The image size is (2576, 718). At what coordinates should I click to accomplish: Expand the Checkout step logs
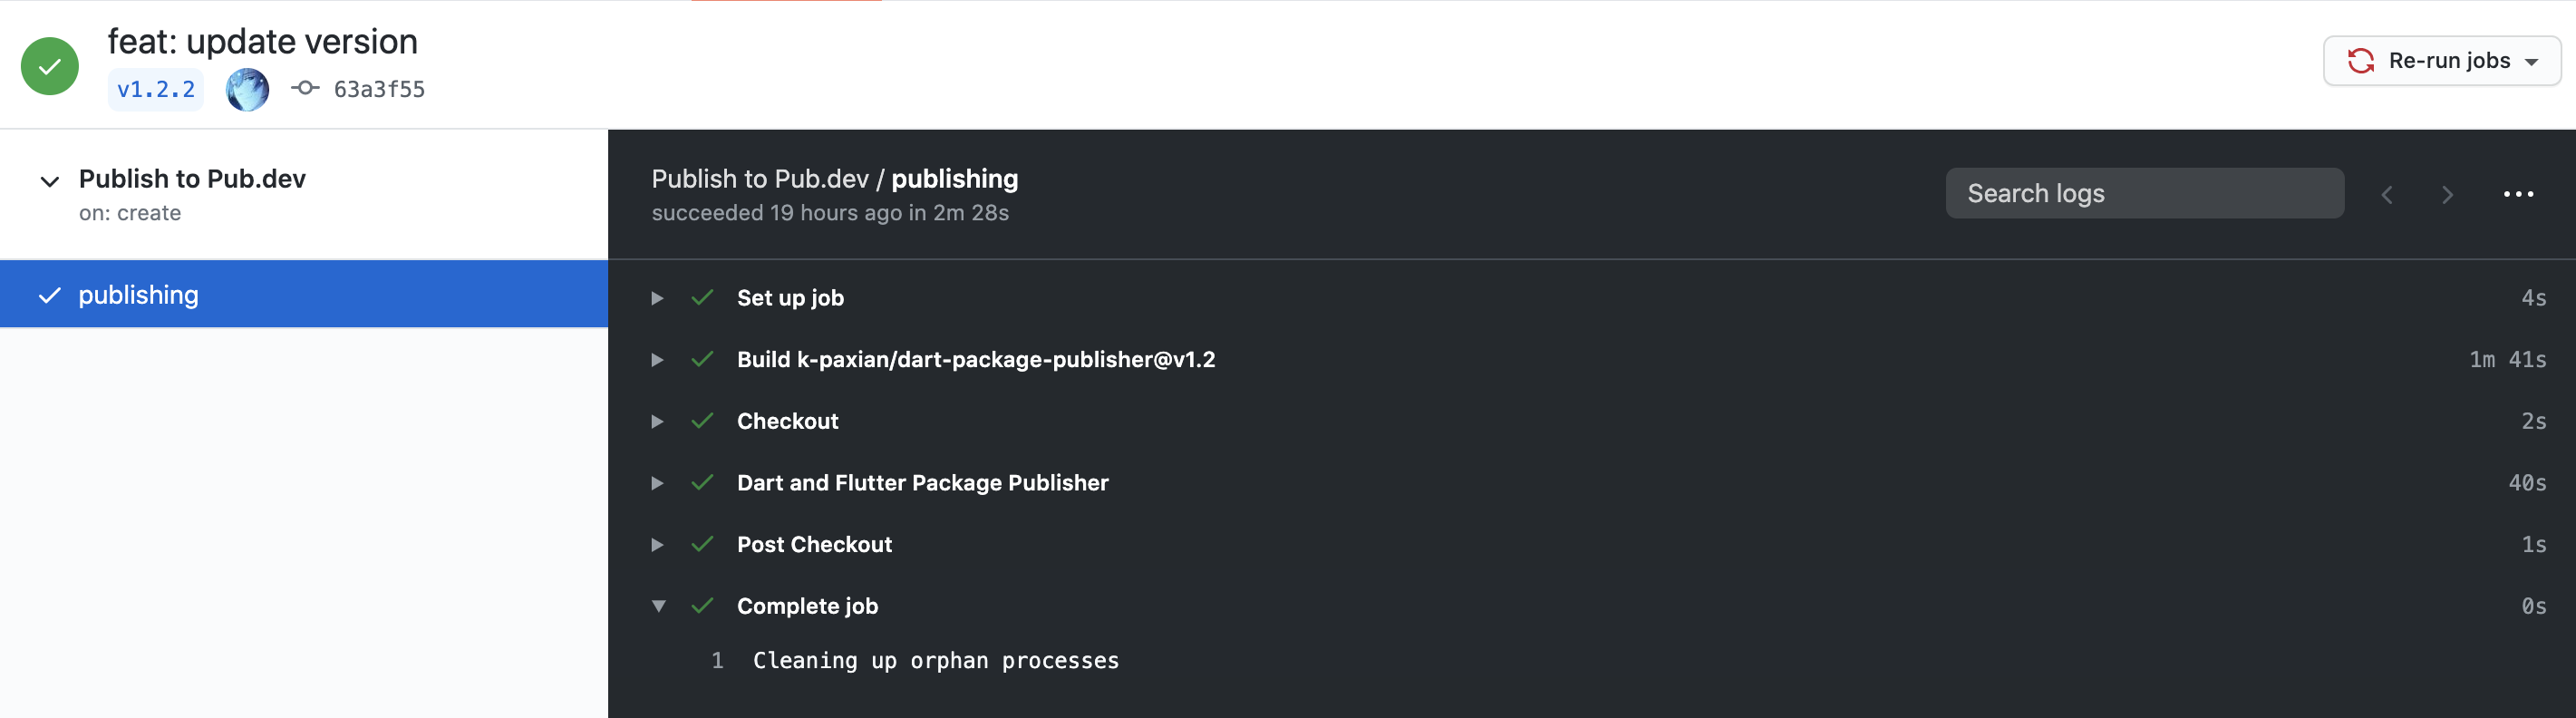click(657, 422)
